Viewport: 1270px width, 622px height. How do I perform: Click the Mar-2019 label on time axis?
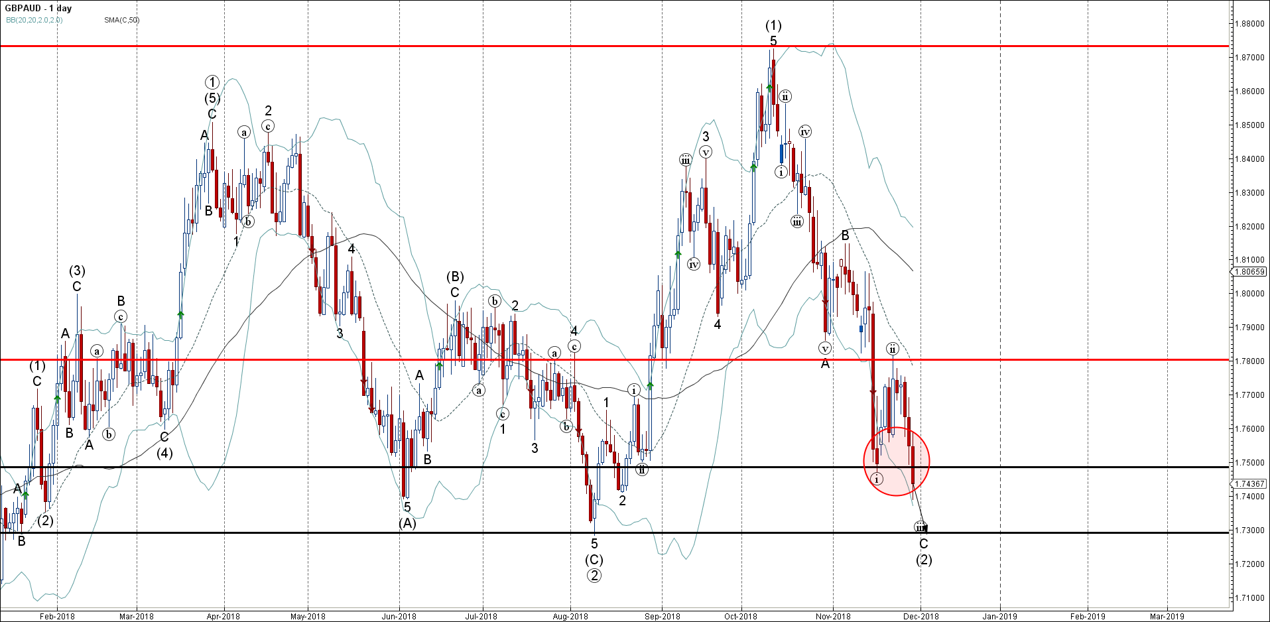point(1167,616)
